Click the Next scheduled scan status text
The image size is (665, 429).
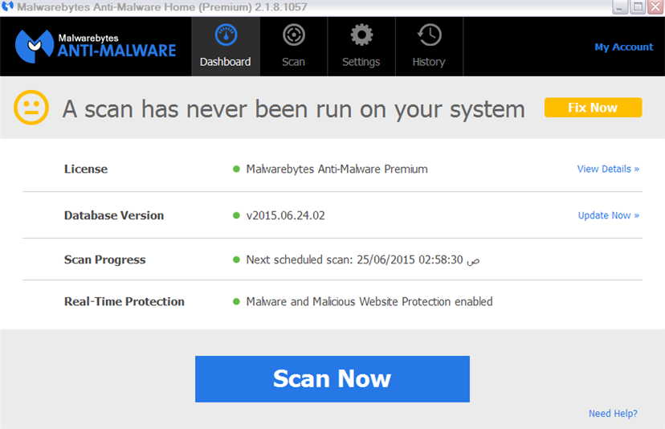[x=363, y=260]
